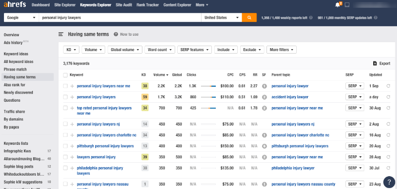
Task: Open the Google search engine dropdown
Action: pyautogui.click(x=21, y=18)
